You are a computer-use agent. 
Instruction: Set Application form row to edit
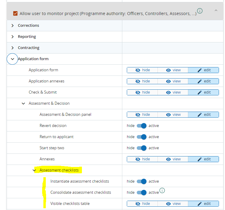203,70
